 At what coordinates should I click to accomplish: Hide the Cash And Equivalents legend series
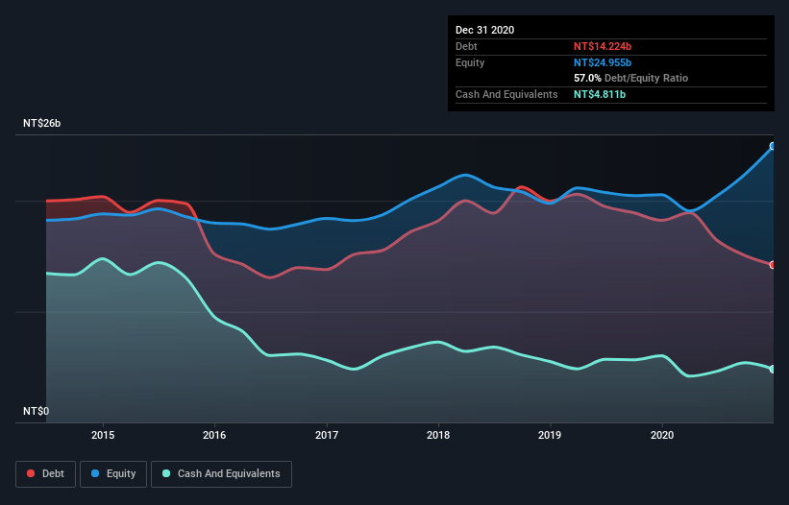[220, 473]
